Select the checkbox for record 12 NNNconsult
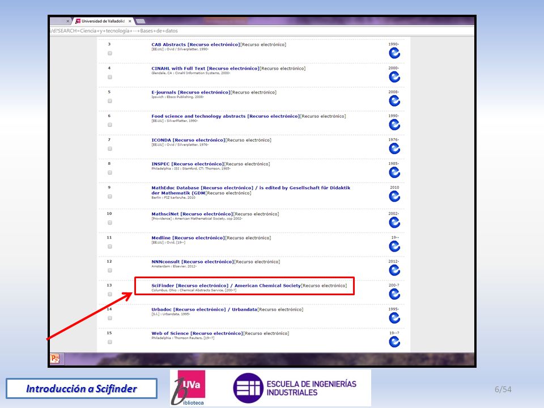 coord(109,271)
